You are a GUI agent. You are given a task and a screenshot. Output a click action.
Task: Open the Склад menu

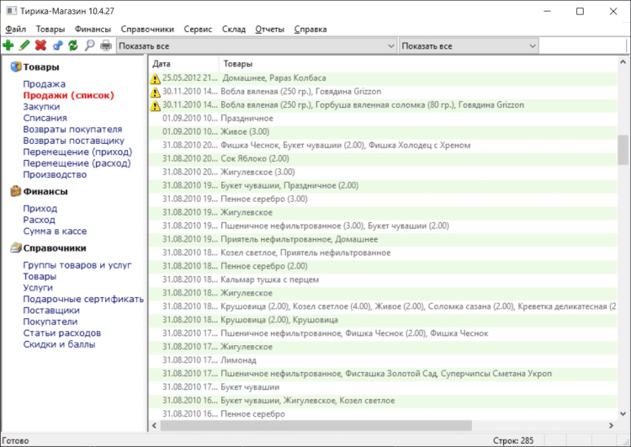pos(234,29)
